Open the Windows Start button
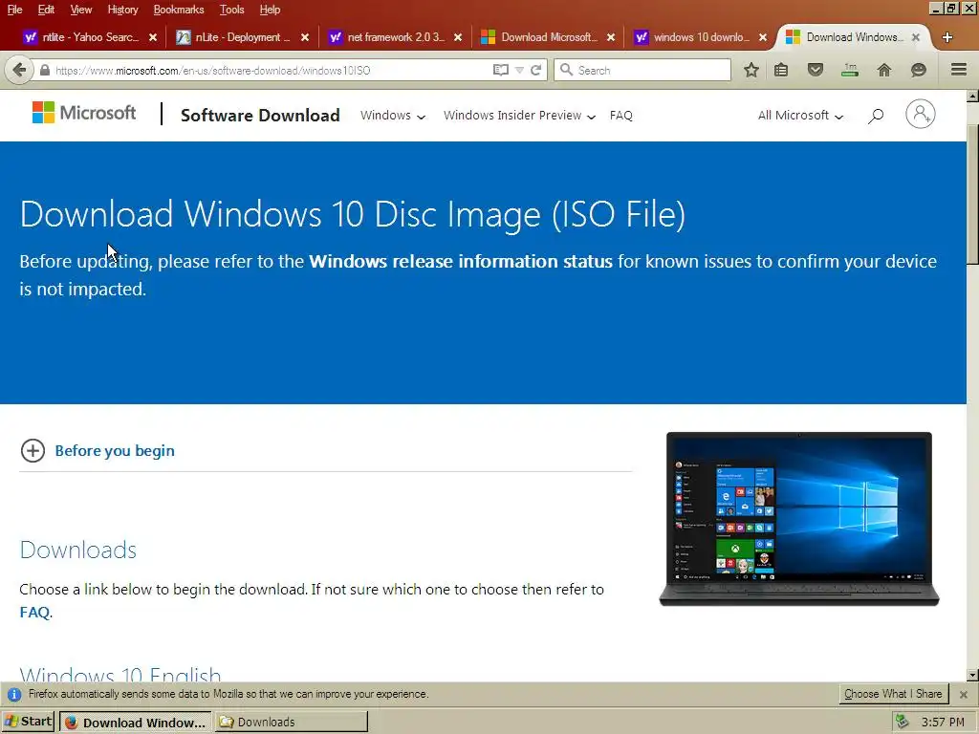 click(28, 722)
